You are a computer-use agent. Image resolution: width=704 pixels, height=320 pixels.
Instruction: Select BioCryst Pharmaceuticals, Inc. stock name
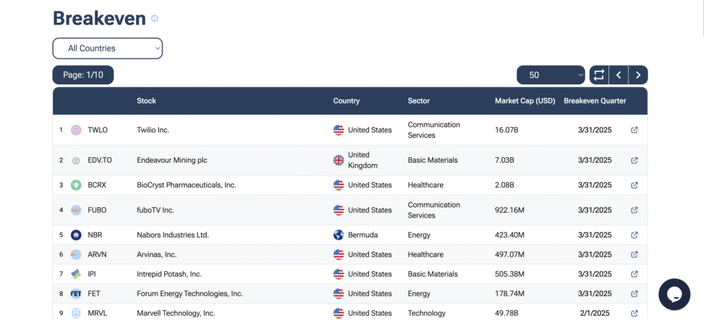[186, 185]
